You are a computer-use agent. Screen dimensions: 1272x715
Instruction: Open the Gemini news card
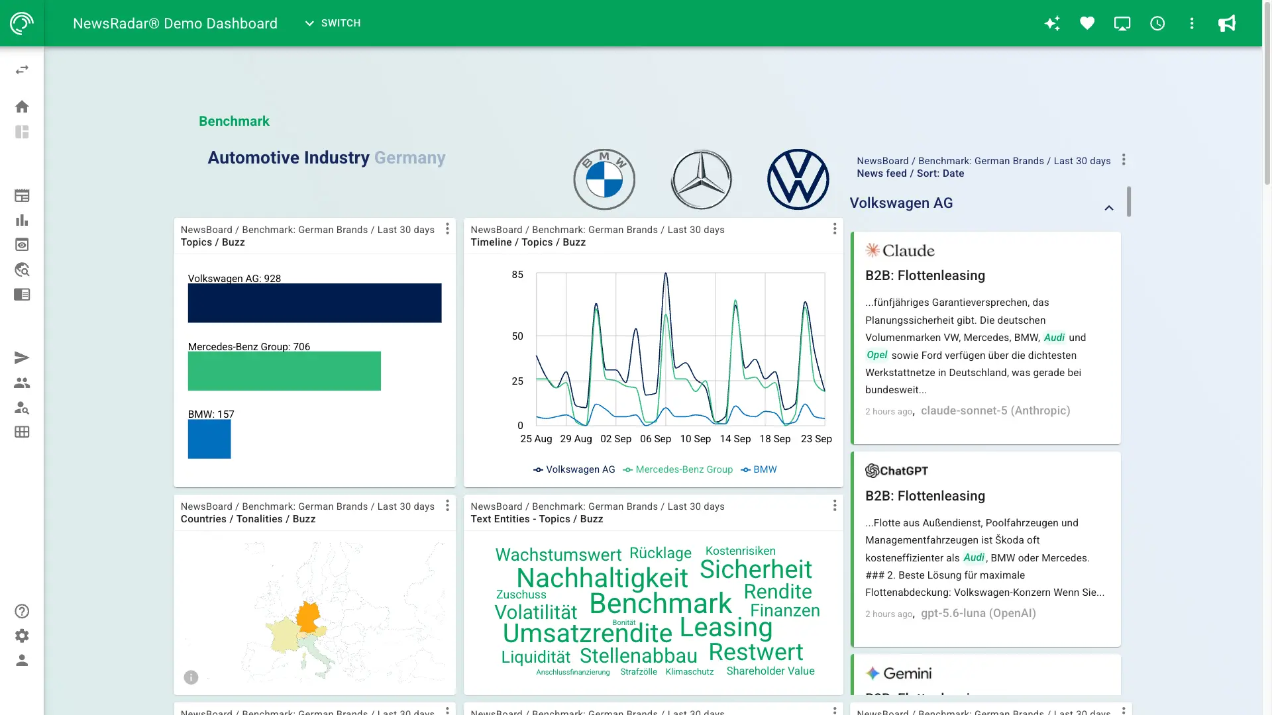986,675
